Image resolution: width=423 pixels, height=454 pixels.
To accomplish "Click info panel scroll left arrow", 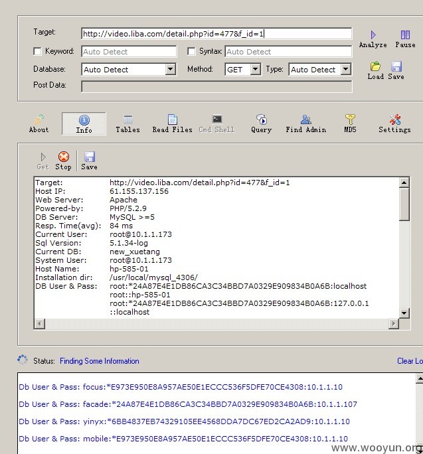I will (x=40, y=323).
